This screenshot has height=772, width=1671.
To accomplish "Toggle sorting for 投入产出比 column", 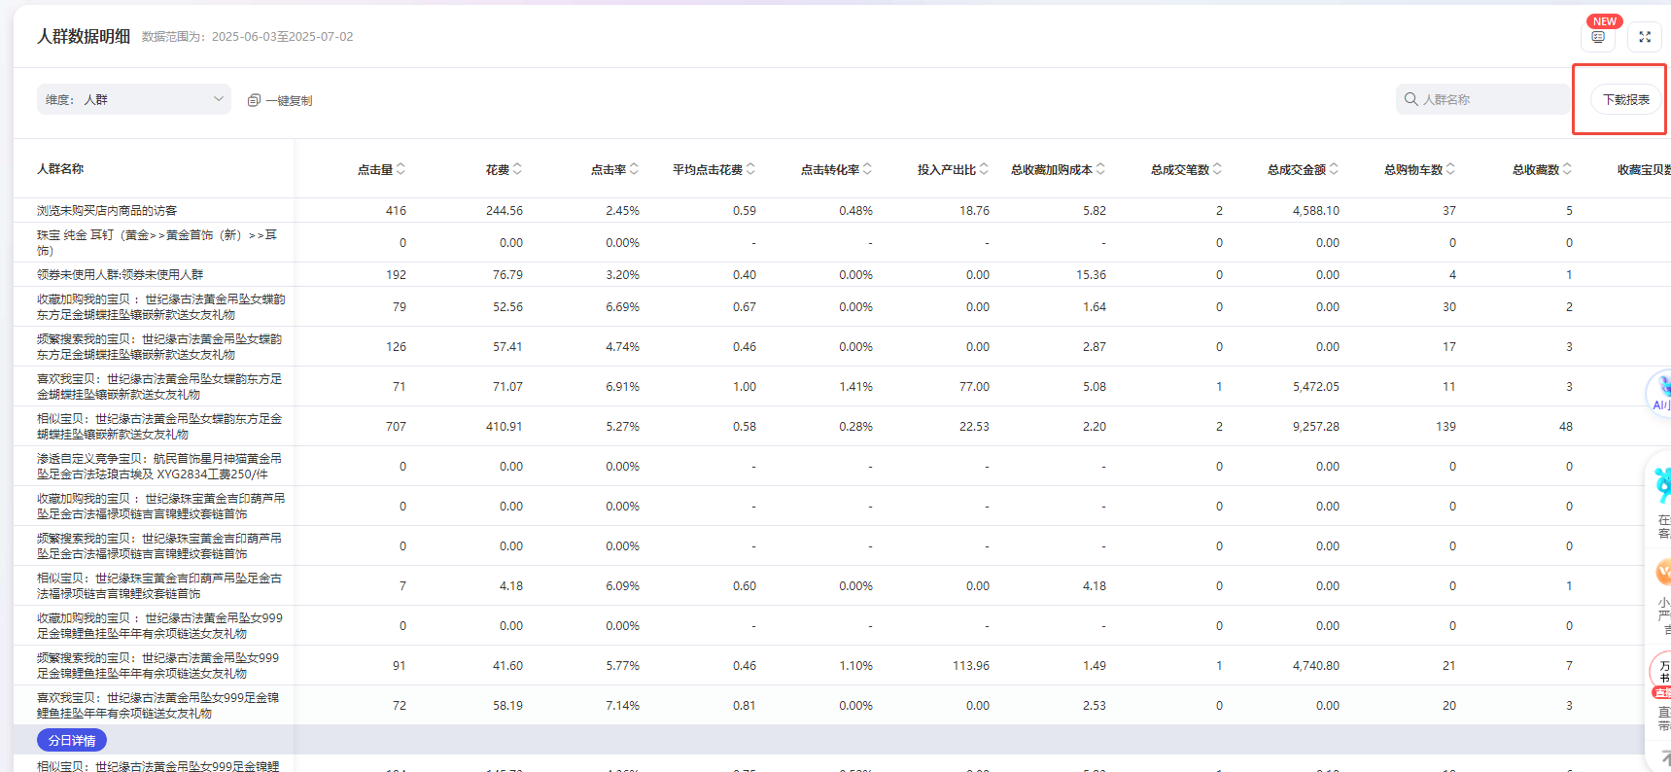I will [984, 169].
